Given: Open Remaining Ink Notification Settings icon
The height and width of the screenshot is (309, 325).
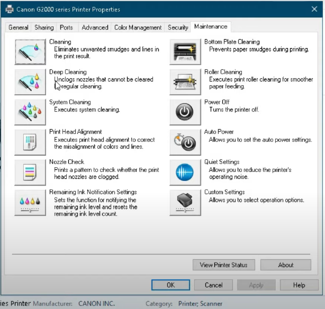Looking at the screenshot, I should [x=30, y=203].
